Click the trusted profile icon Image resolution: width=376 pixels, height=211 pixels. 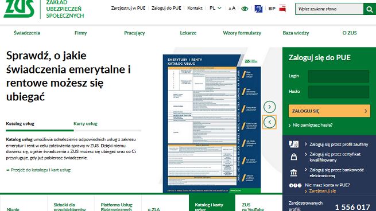(294, 144)
